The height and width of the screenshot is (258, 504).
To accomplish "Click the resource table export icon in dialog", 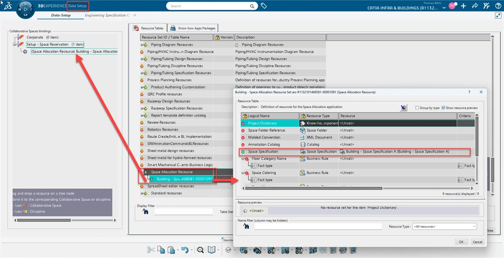I will 403,107.
